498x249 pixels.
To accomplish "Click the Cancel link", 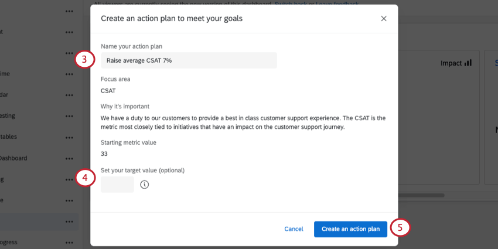I will click(294, 229).
